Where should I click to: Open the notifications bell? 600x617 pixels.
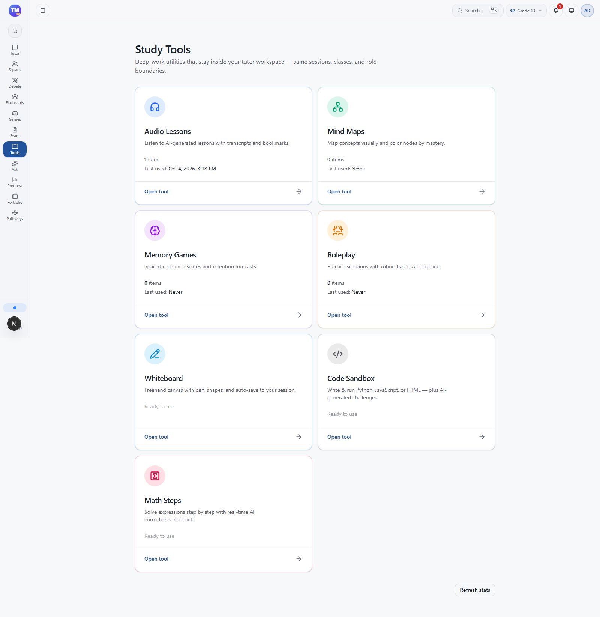(x=556, y=11)
